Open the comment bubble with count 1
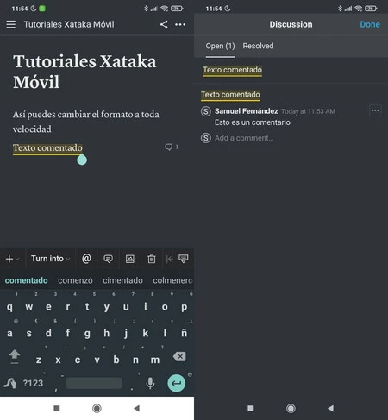Viewport: 388px width, 420px height. pyautogui.click(x=172, y=147)
